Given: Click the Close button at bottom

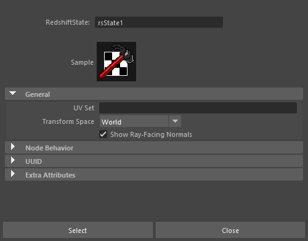Looking at the screenshot, I should 230,230.
